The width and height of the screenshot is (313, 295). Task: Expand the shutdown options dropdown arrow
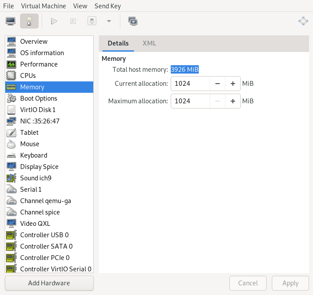tap(109, 21)
